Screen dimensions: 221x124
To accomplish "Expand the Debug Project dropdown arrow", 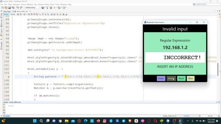I will tap(61, 8).
